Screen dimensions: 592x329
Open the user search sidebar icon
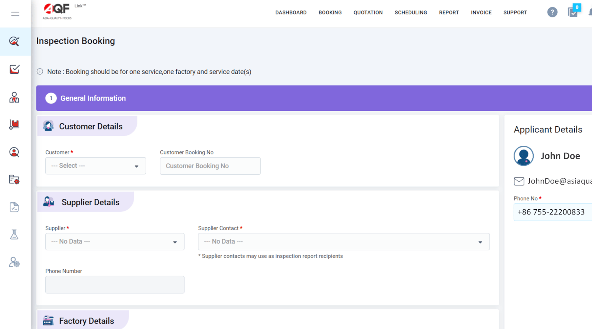coord(14,152)
